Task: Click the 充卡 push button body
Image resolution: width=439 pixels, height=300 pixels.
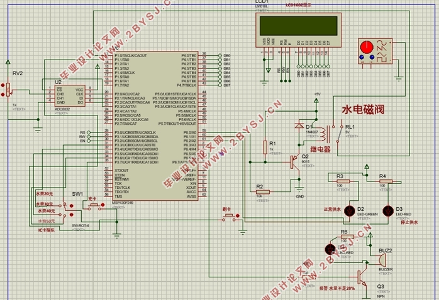Action: (x=93, y=206)
